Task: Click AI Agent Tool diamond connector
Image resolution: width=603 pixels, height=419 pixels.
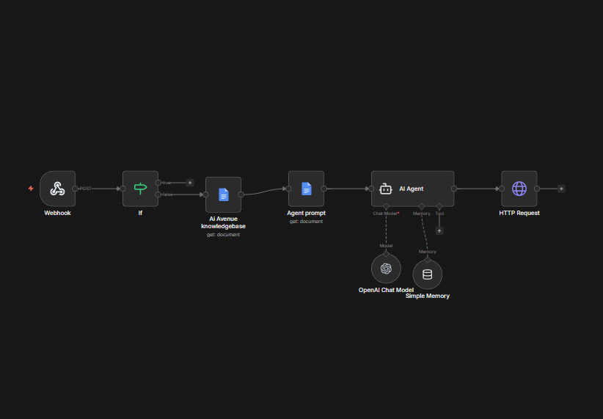Action: tap(439, 207)
